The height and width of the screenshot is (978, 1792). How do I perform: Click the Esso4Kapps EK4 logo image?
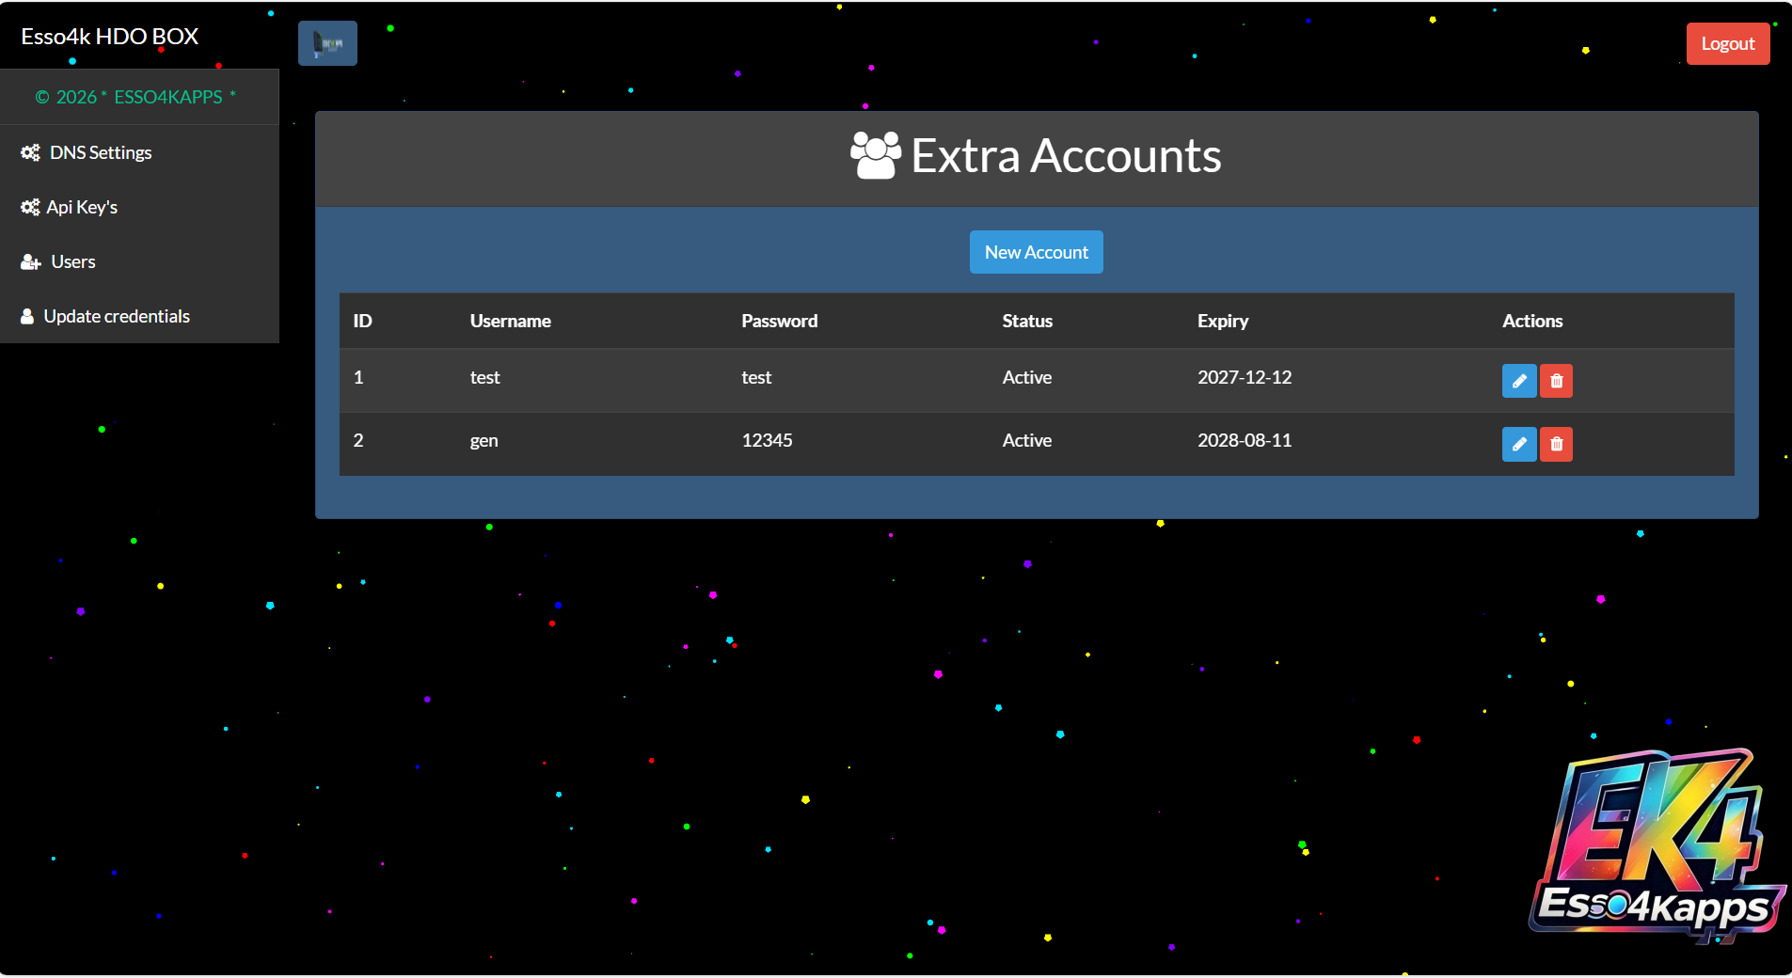click(1657, 846)
